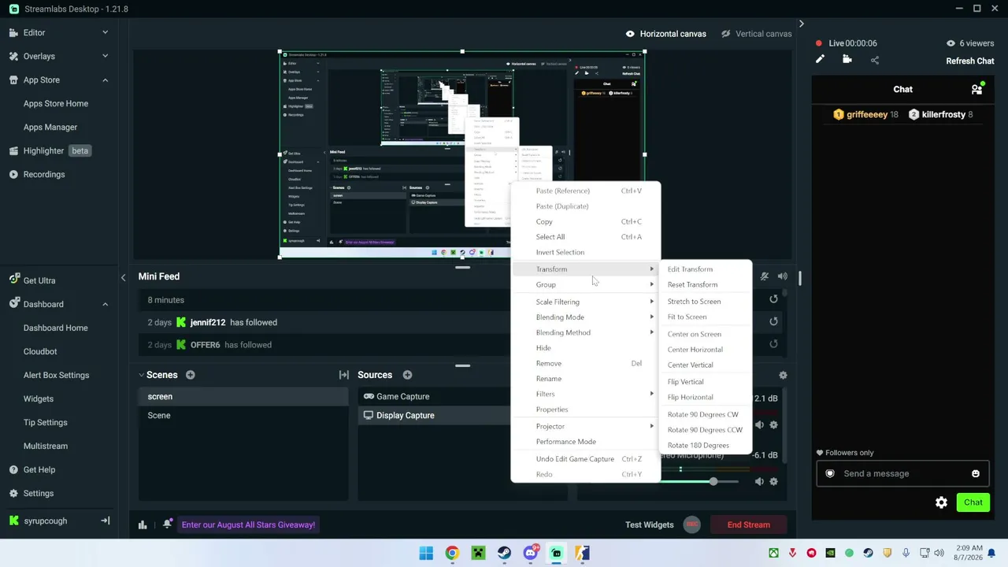Screen dimensions: 1008x567
Task: Go to Recordings in sidebar
Action: point(43,174)
